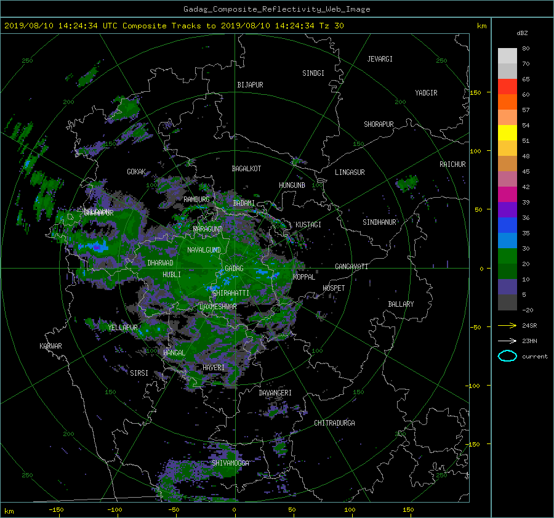Click the SINDHANUR label

click(x=379, y=222)
